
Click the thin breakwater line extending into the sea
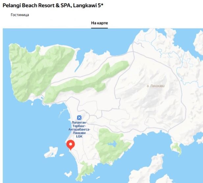(62, 113)
